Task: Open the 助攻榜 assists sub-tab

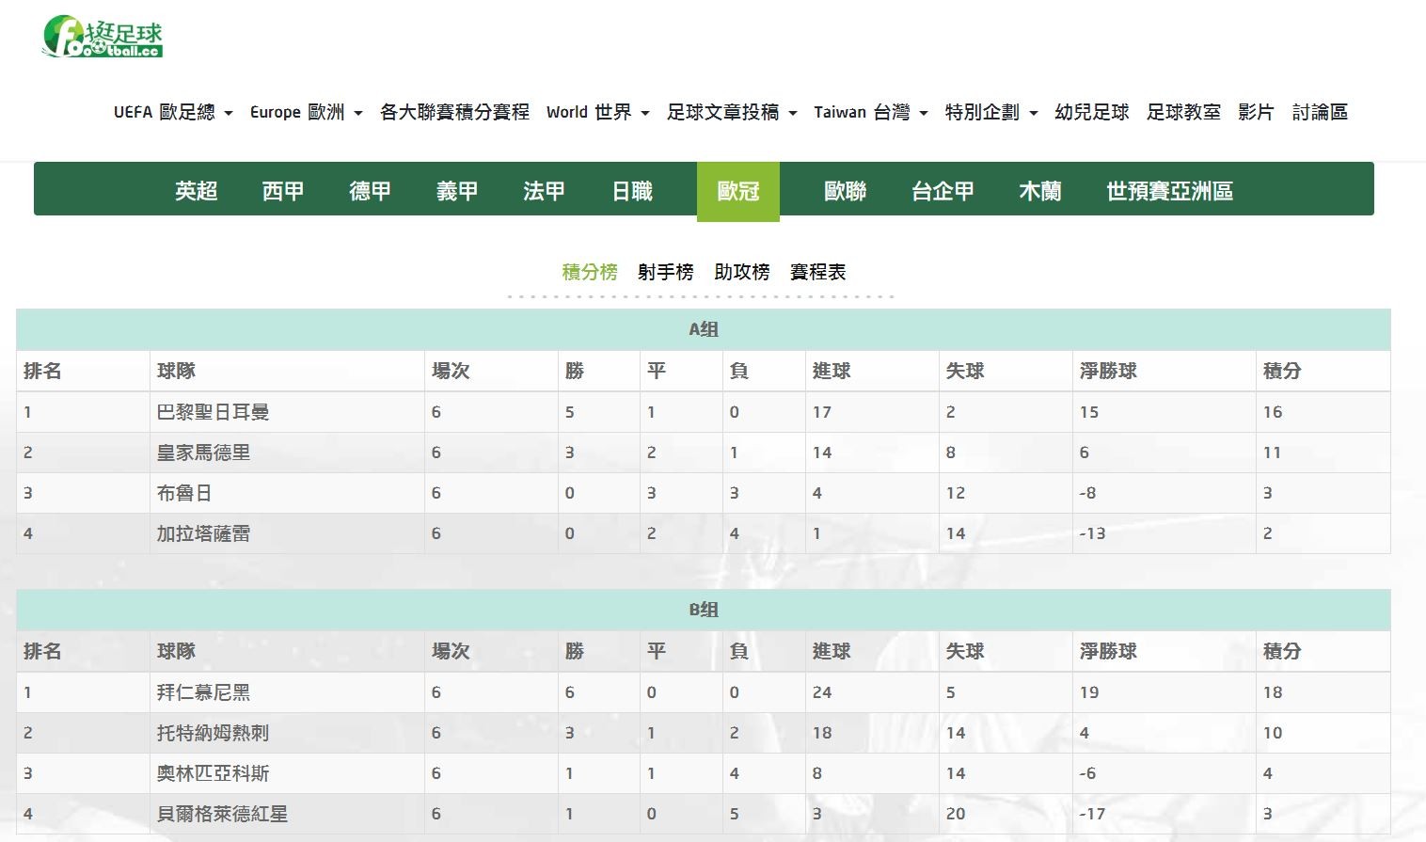Action: (x=742, y=272)
